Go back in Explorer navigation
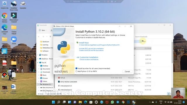 coord(39,37)
